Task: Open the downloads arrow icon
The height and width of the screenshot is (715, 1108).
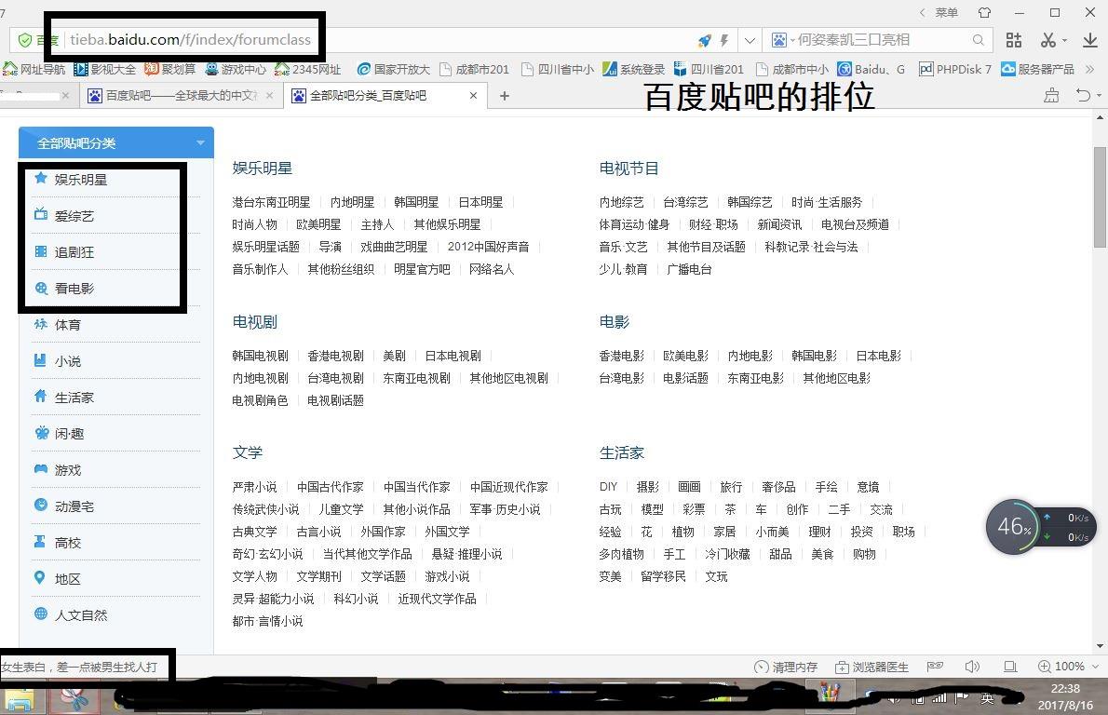Action: pyautogui.click(x=1089, y=40)
